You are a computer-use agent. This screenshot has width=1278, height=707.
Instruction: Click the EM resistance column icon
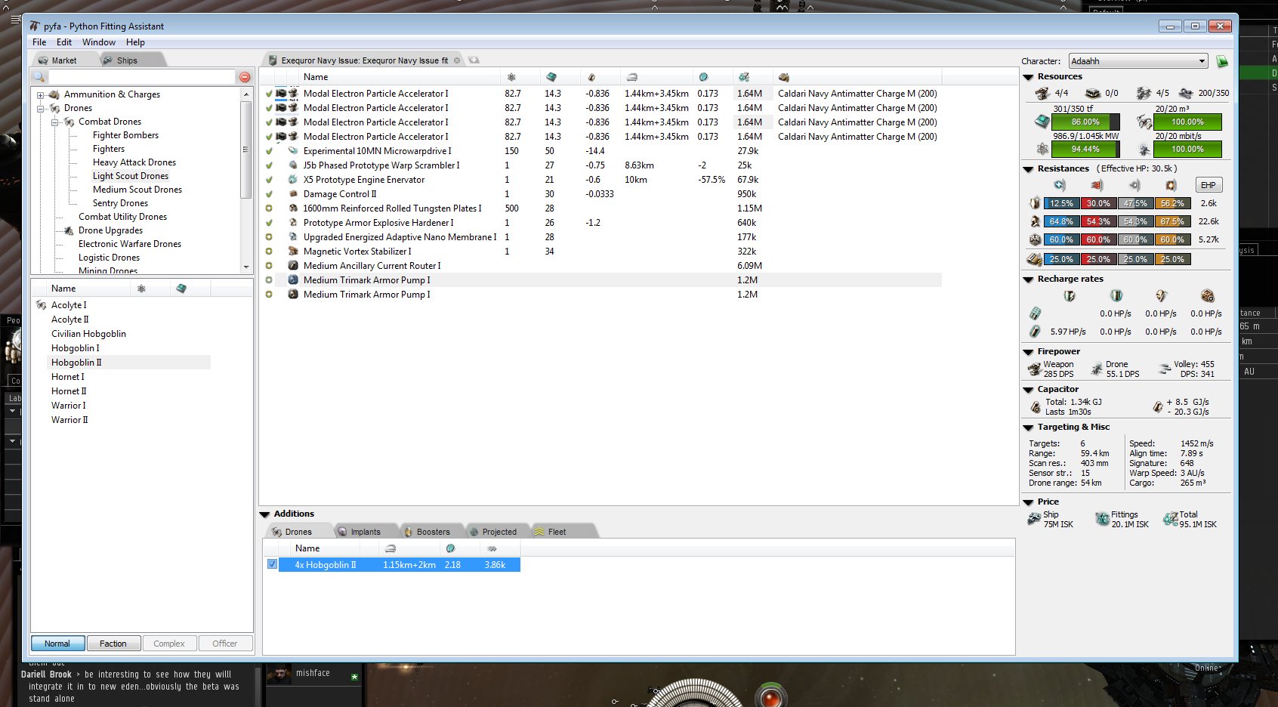[1060, 185]
